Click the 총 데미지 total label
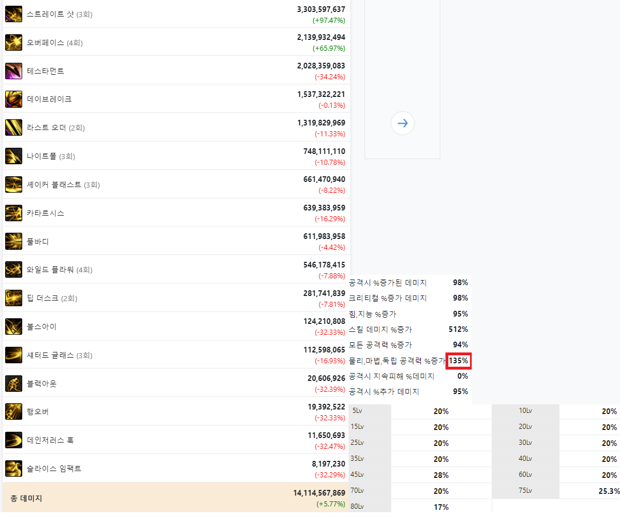Screen dimensions: 620x519 (26, 498)
